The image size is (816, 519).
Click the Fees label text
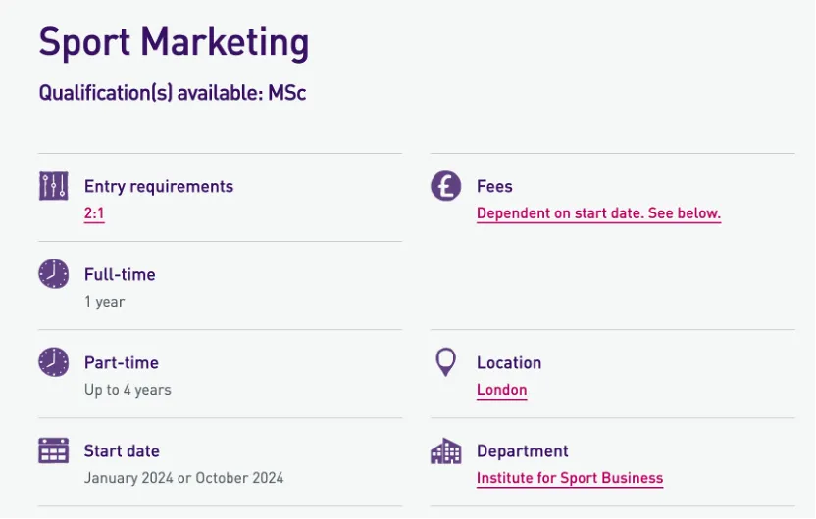(494, 186)
